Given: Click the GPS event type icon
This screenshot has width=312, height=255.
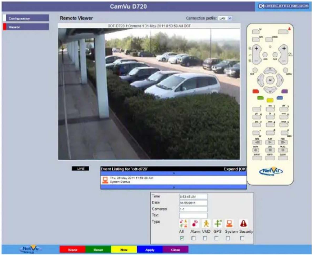Looking at the screenshot, I should (217, 223).
